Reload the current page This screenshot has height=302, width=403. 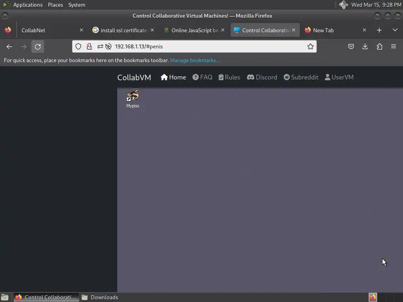pyautogui.click(x=38, y=46)
